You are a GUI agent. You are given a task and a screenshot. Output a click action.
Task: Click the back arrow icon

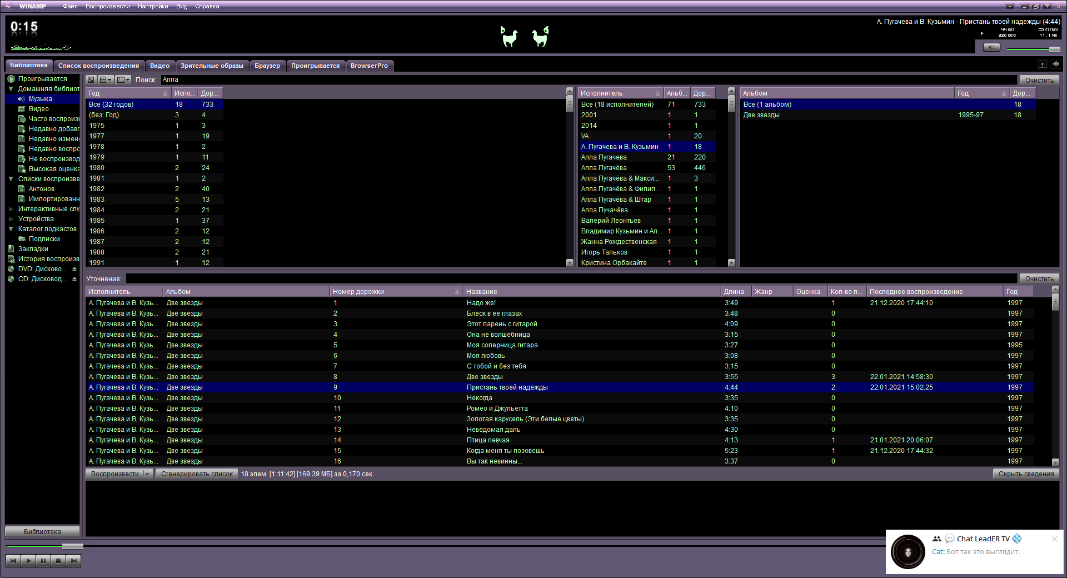coord(1055,64)
